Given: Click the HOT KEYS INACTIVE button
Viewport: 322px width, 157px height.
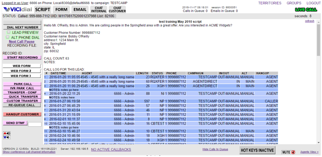Looking at the screenshot, I should pos(258,150).
